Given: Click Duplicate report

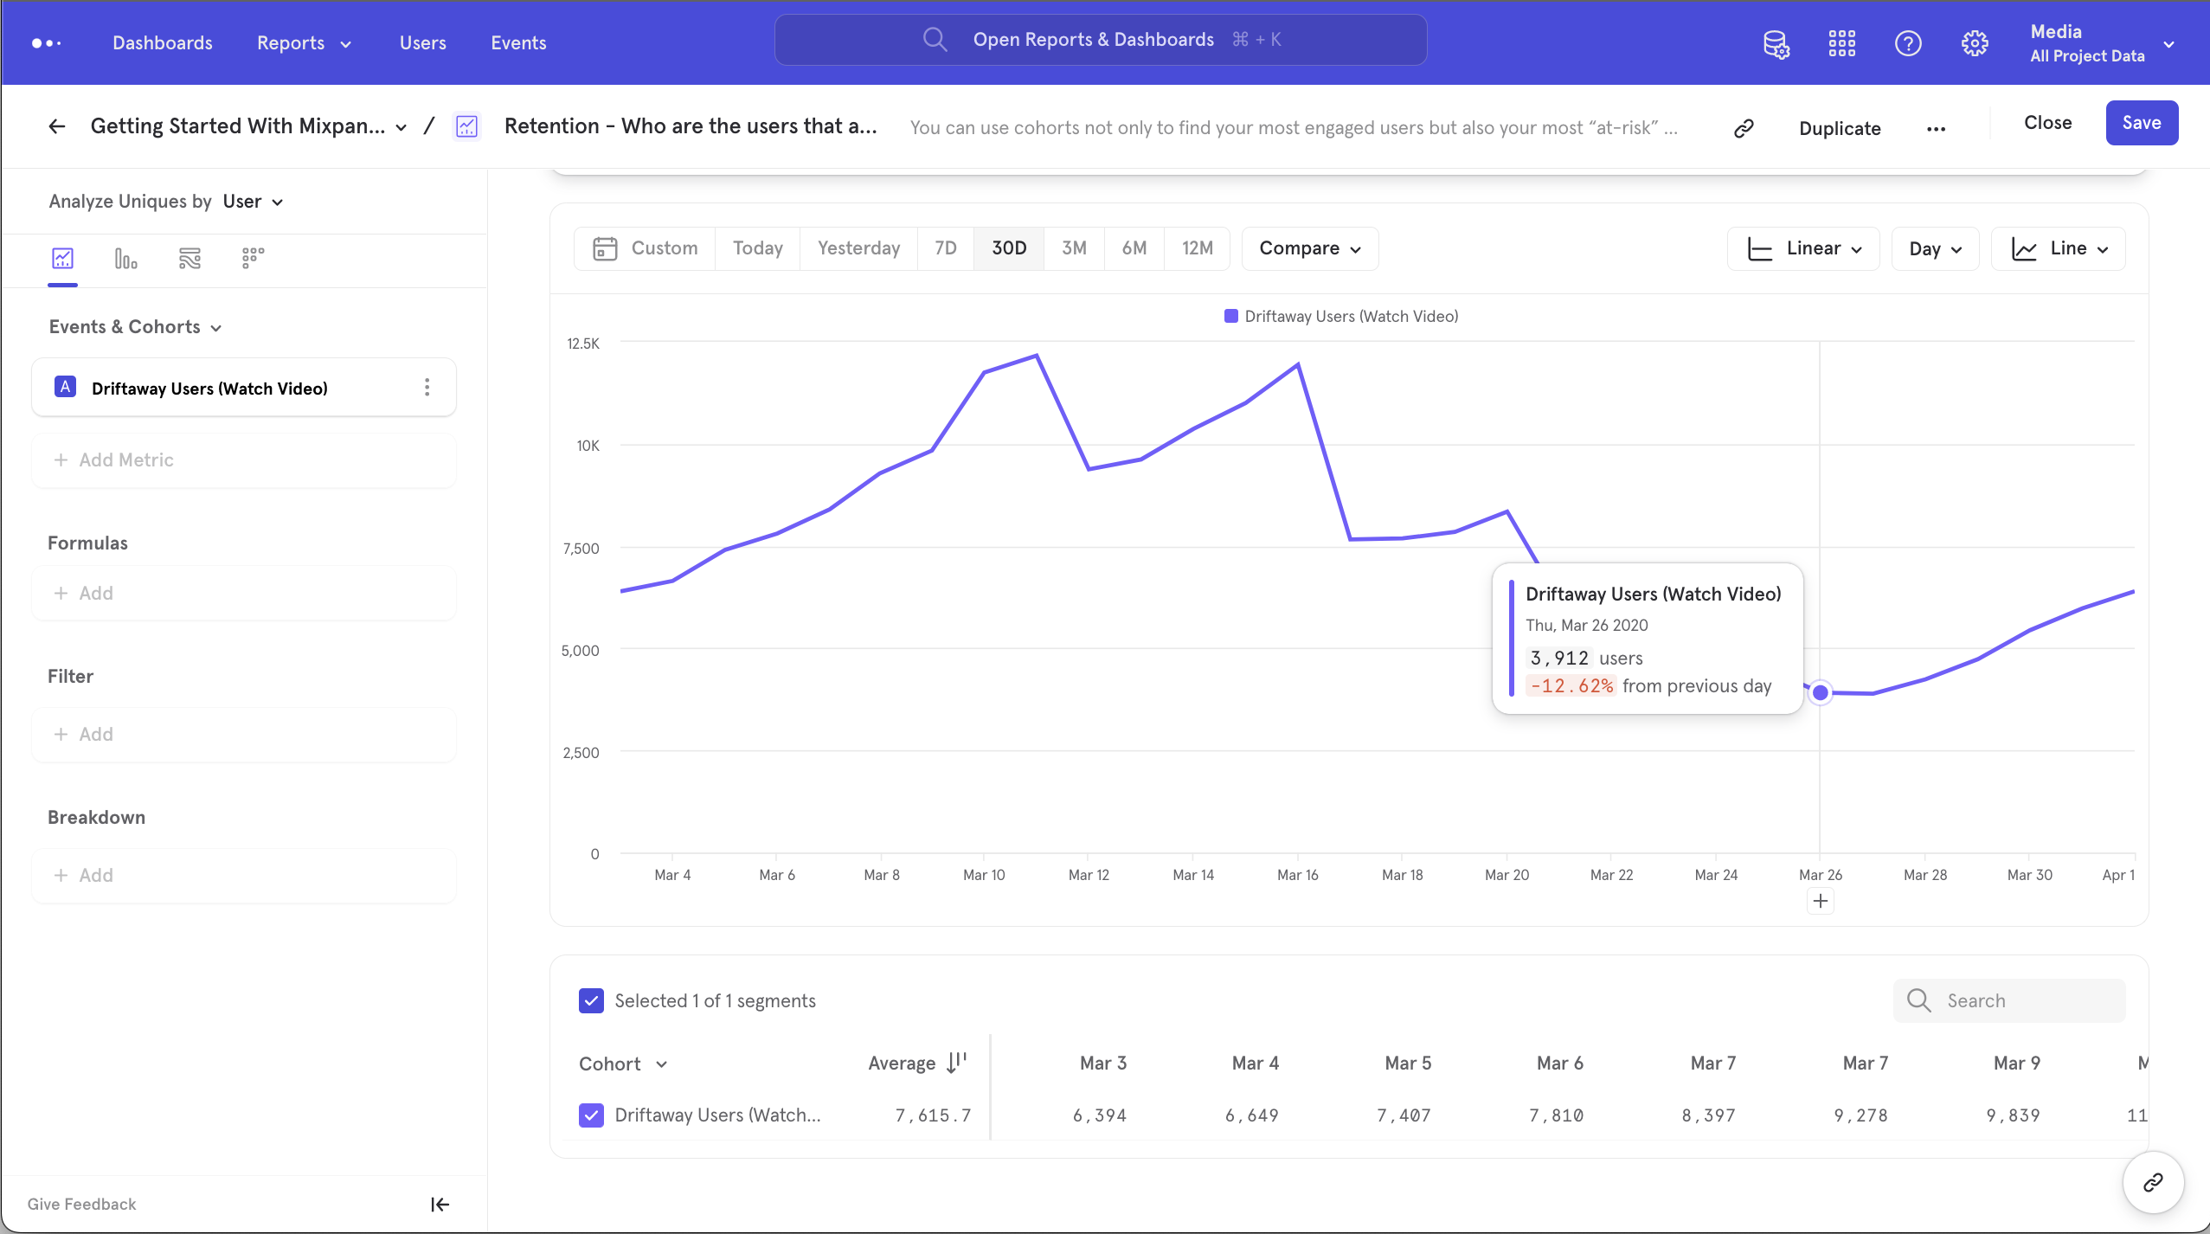Looking at the screenshot, I should pyautogui.click(x=1840, y=128).
